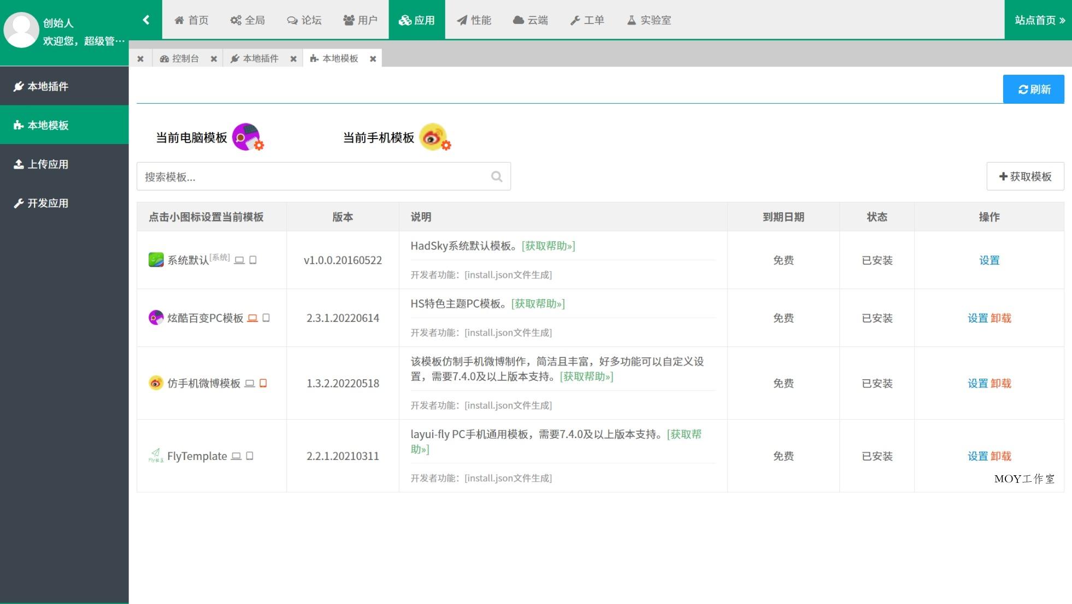Click the magnifier icon in template search bar
The width and height of the screenshot is (1072, 604).
pyautogui.click(x=496, y=176)
